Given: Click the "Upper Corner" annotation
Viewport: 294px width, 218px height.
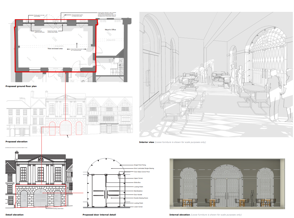Looking at the screenshot, I should point(138,178).
